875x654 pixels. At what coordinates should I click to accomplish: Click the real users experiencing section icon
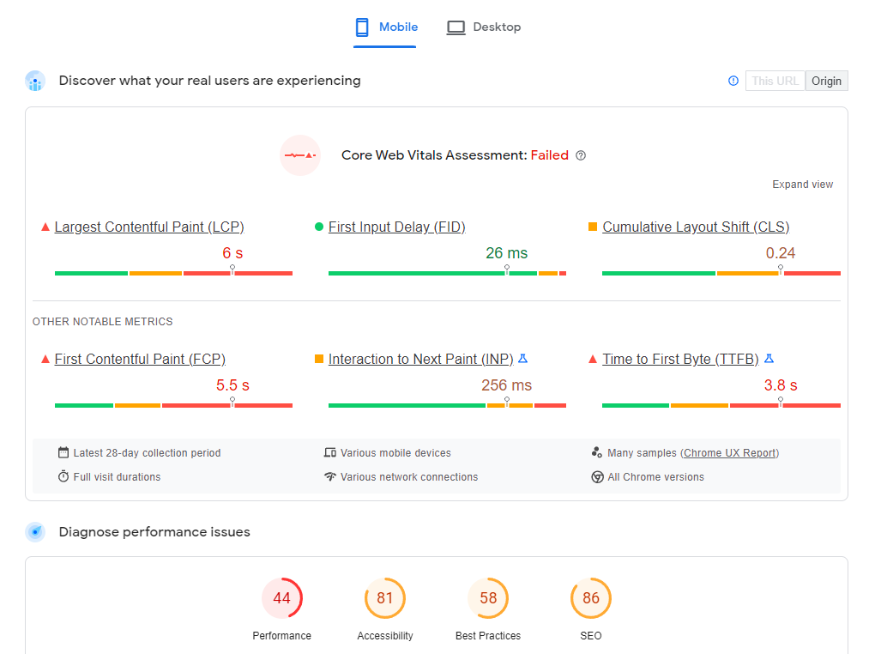(34, 81)
